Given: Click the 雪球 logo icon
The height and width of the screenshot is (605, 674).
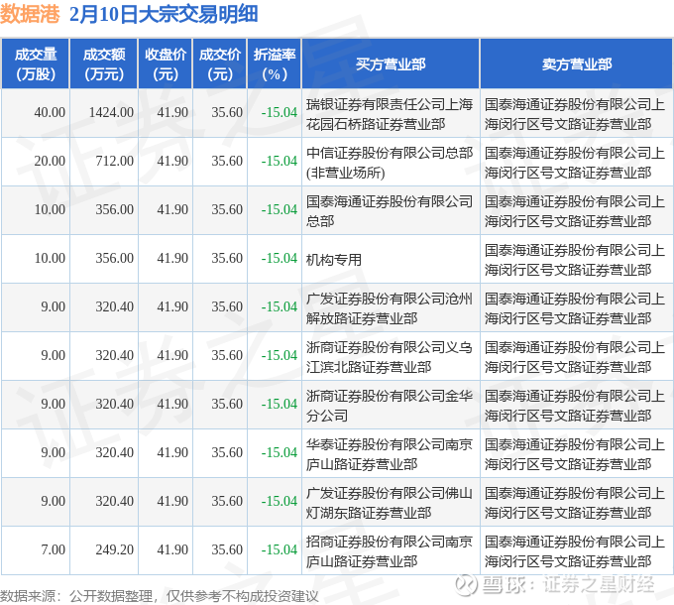Looking at the screenshot, I should point(467,585).
